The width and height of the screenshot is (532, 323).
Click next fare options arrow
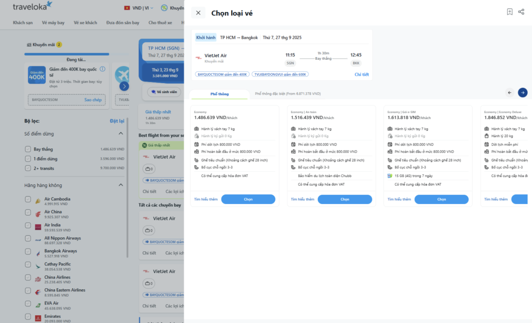pos(523,92)
